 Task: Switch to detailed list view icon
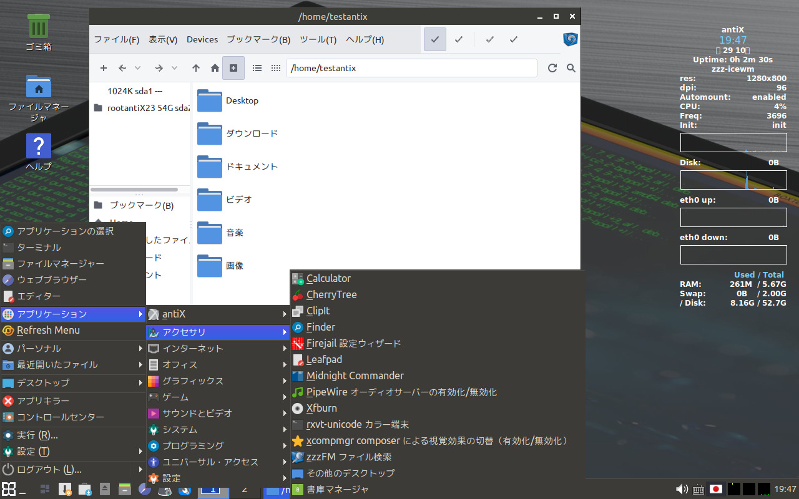point(257,68)
